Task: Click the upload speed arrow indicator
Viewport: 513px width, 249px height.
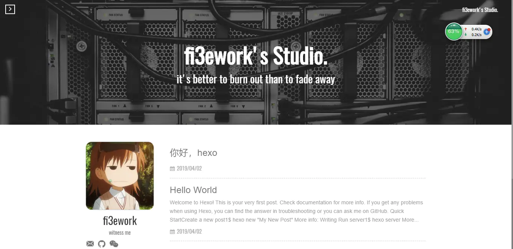Action: point(466,29)
